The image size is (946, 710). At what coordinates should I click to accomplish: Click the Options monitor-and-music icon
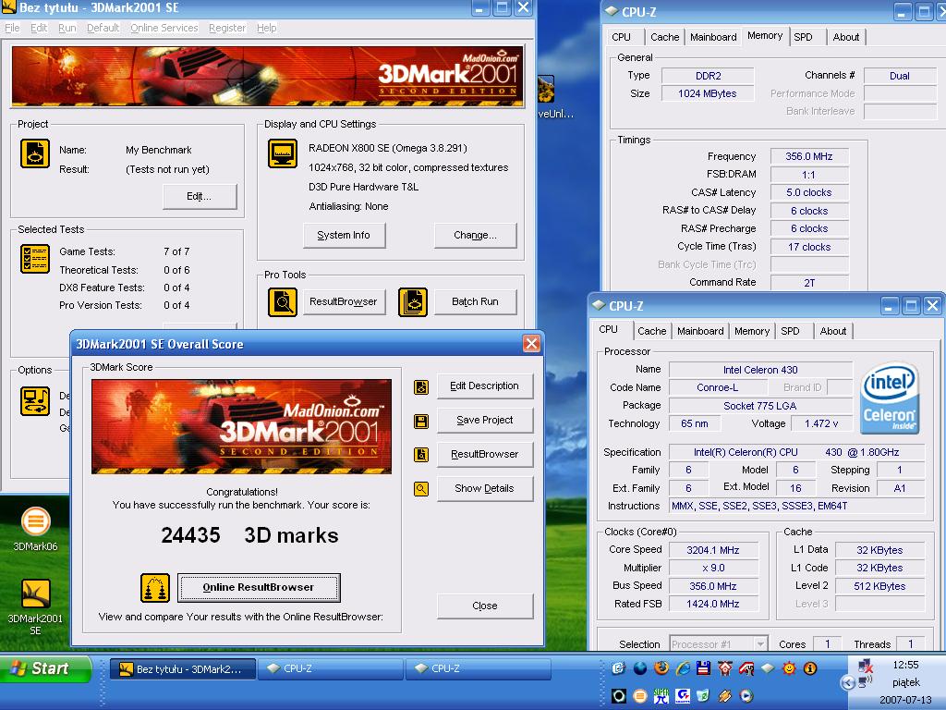(35, 401)
